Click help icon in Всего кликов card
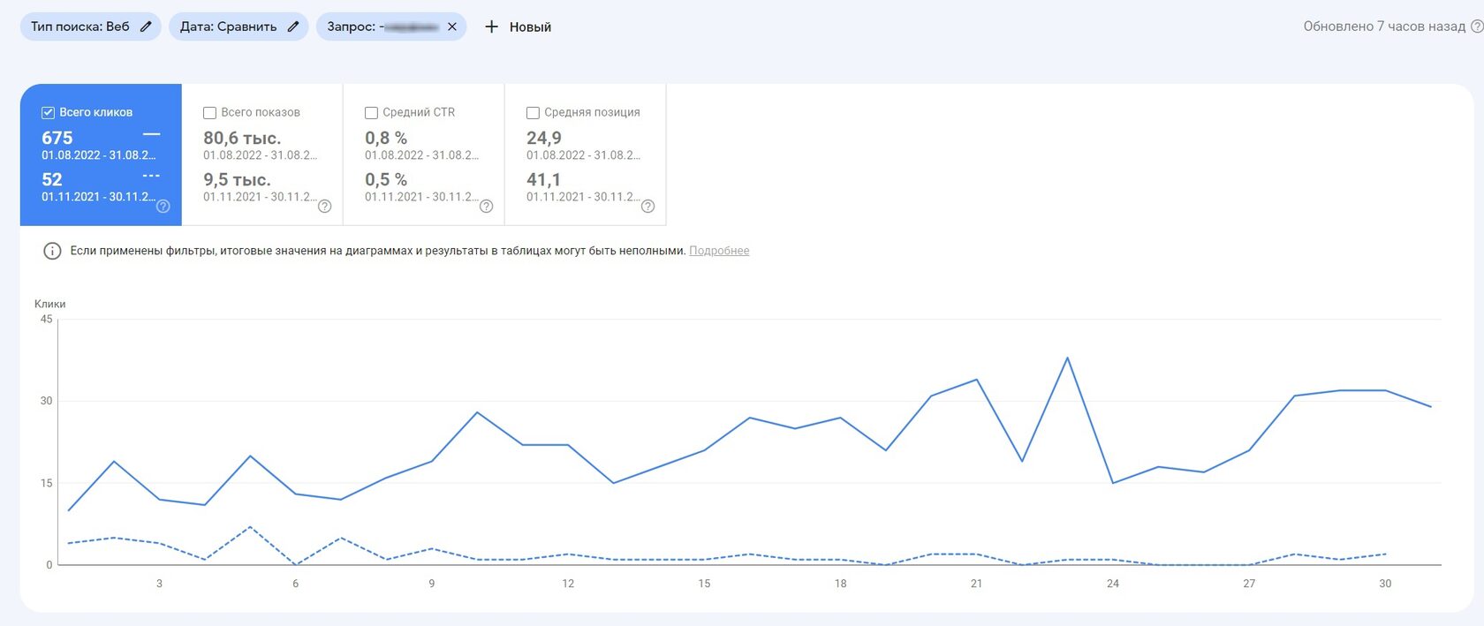The height and width of the screenshot is (626, 1484). coord(163,207)
